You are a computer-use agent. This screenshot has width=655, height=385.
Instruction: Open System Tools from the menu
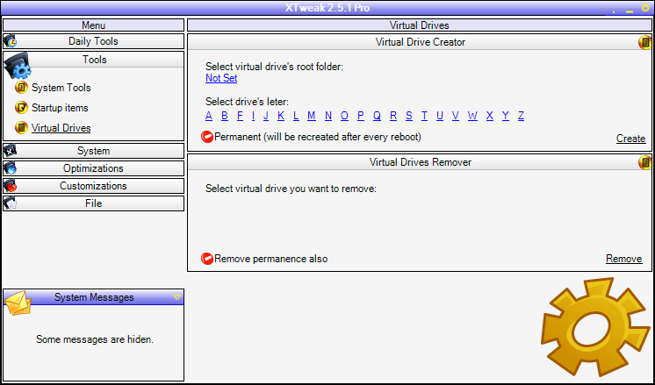tap(61, 88)
